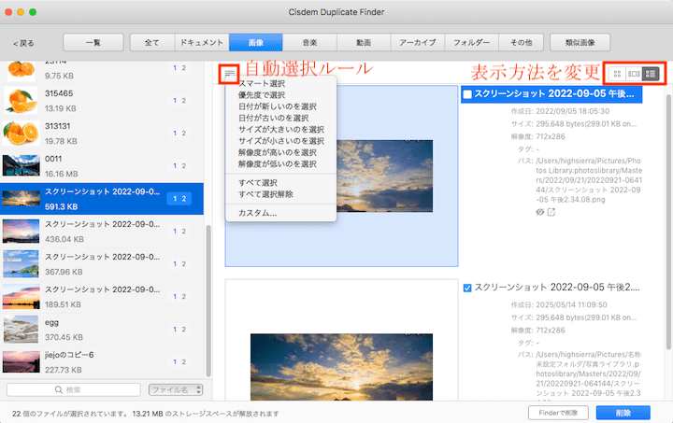Click the 検索 search field
The image size is (673, 423).
pos(72,389)
